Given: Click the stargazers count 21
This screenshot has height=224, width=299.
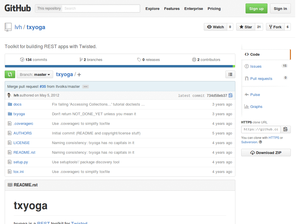Looking at the screenshot, I should (259, 27).
